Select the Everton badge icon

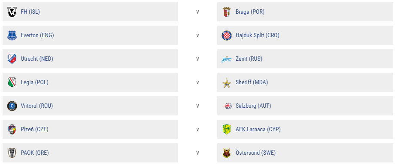[x=12, y=35]
